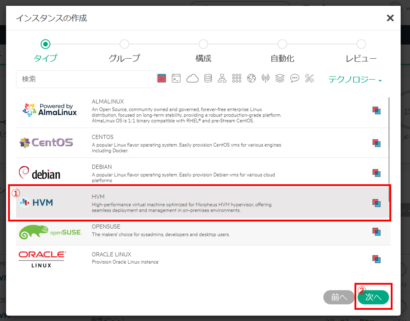The width and height of the screenshot is (410, 321).
Task: Select the DEBIAN title text
Action: (x=102, y=167)
